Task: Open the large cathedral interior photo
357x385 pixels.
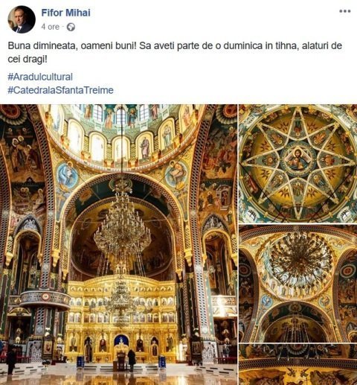Action: [118, 244]
